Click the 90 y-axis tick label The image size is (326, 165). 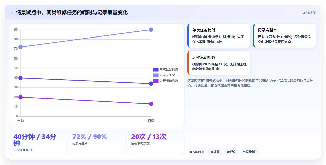(16, 30)
